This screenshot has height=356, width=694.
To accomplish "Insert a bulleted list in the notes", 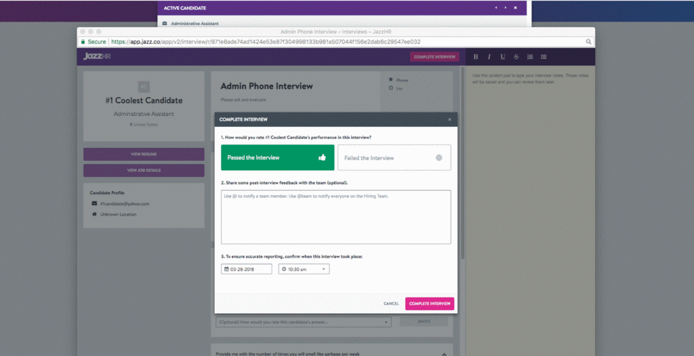I will pos(544,57).
